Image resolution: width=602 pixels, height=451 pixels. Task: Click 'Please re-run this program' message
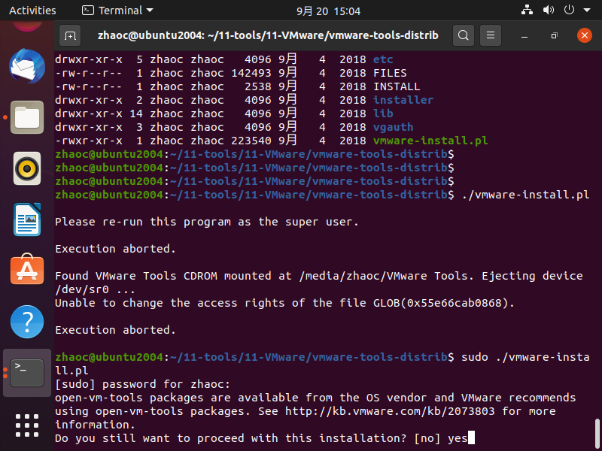206,222
